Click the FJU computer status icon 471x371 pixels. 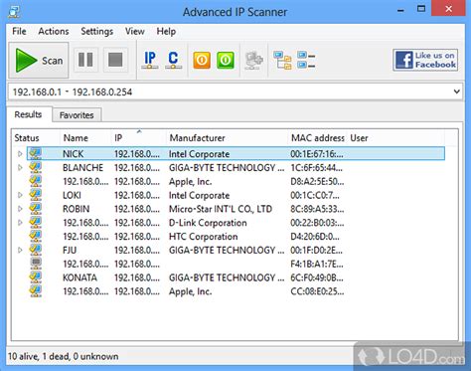point(36,250)
